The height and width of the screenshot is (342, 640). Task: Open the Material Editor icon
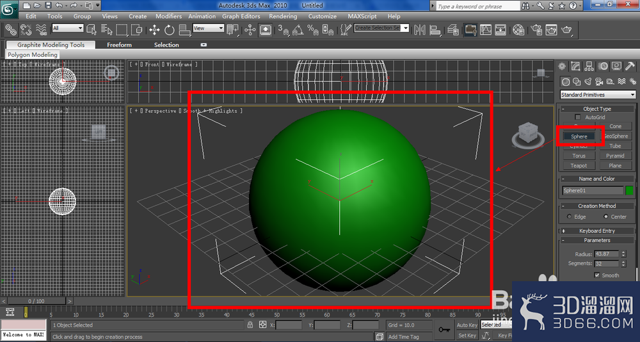tap(518, 29)
